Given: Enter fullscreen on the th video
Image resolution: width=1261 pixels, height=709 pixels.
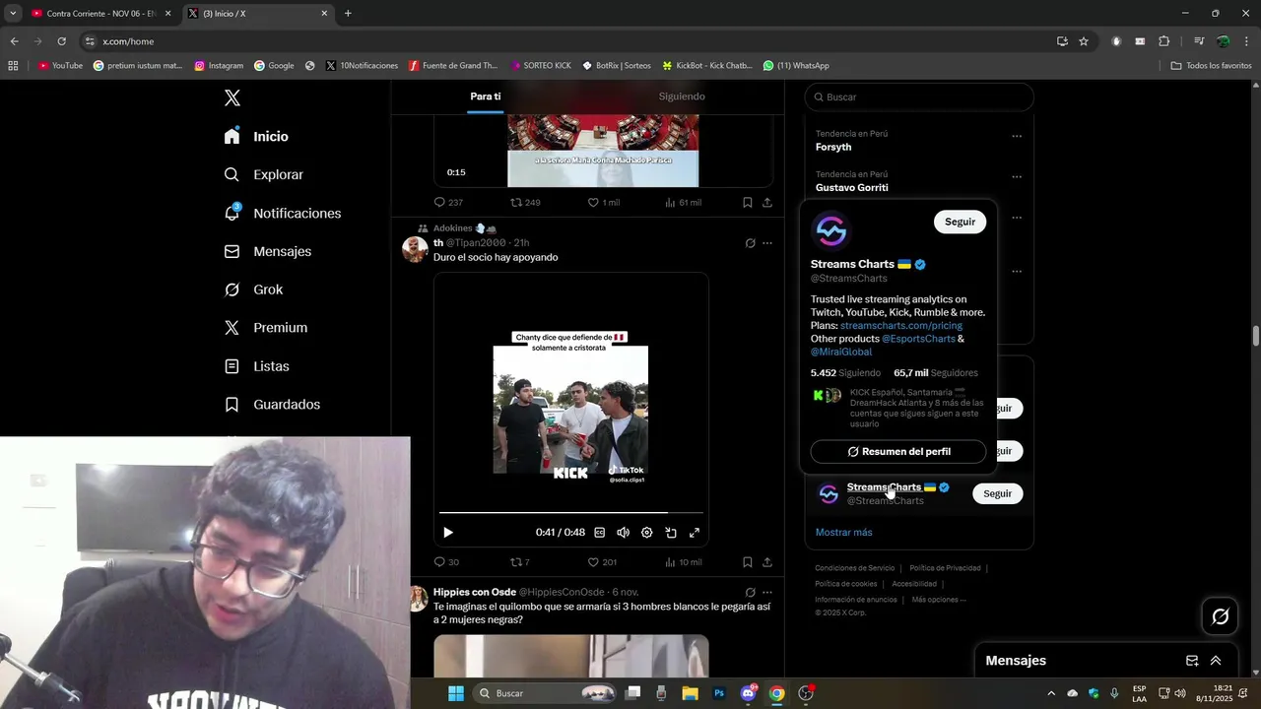Looking at the screenshot, I should [695, 533].
